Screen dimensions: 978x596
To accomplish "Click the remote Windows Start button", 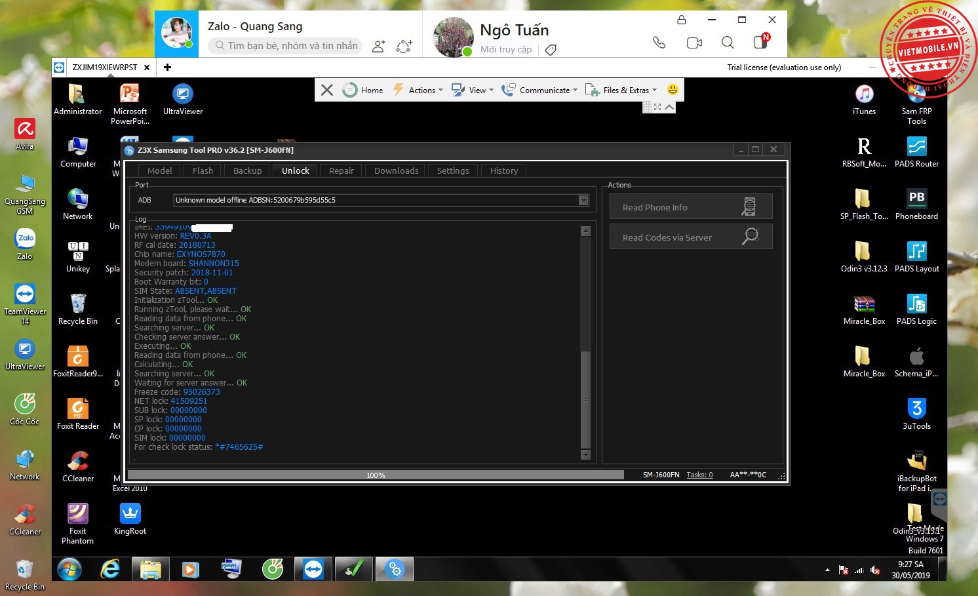I will point(69,569).
